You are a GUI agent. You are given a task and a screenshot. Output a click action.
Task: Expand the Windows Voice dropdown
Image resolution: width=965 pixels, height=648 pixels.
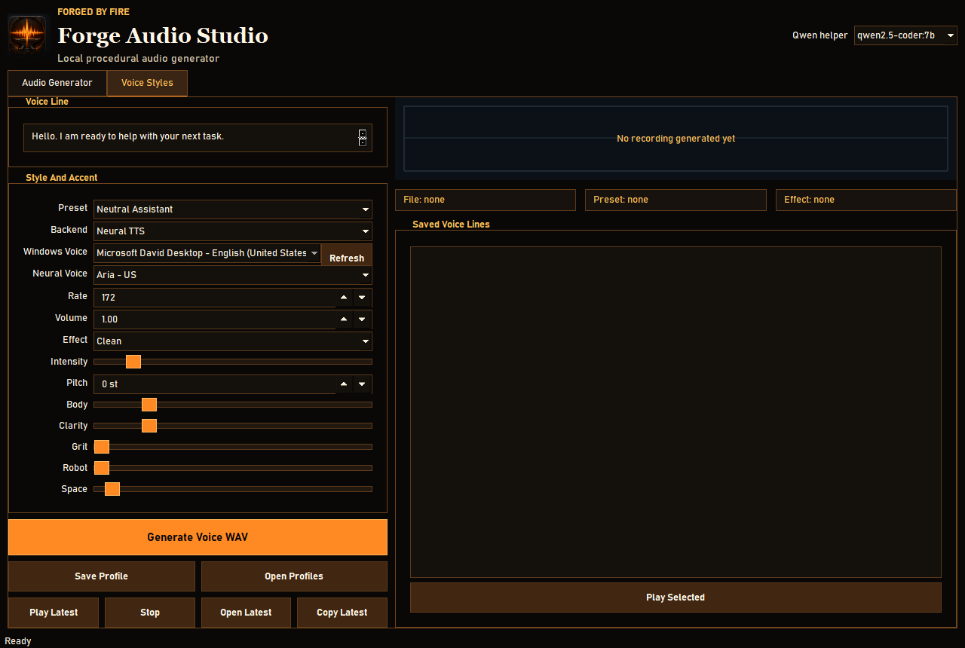click(x=207, y=253)
